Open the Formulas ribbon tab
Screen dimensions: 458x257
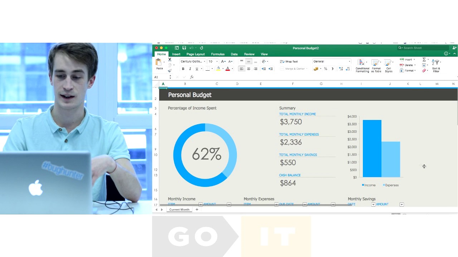[218, 54]
